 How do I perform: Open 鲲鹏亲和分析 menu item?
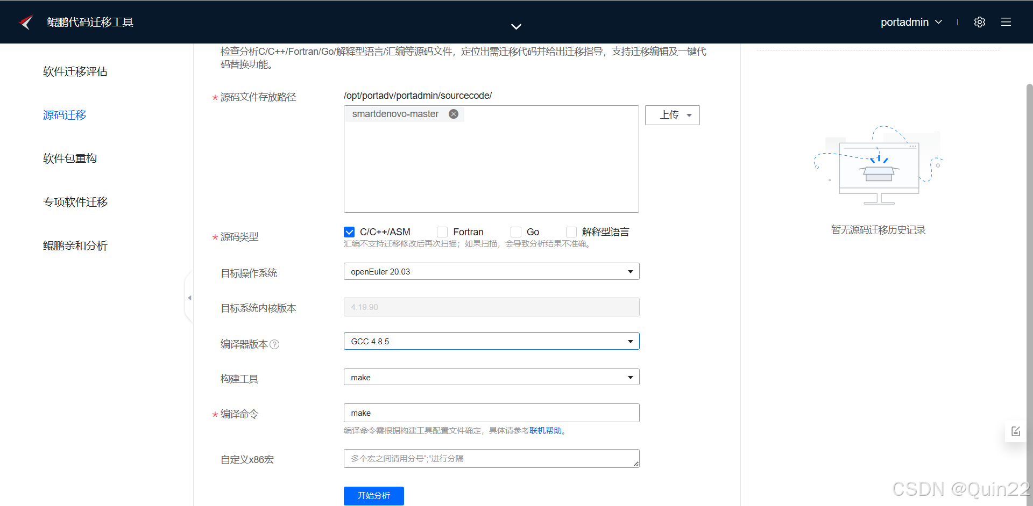click(x=75, y=245)
